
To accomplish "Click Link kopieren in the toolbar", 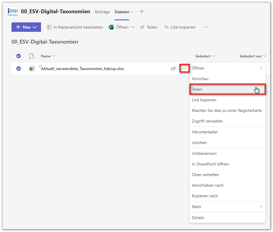I will [x=180, y=27].
